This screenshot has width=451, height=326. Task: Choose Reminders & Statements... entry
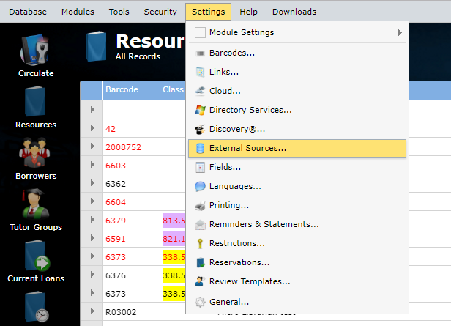tap(297, 225)
